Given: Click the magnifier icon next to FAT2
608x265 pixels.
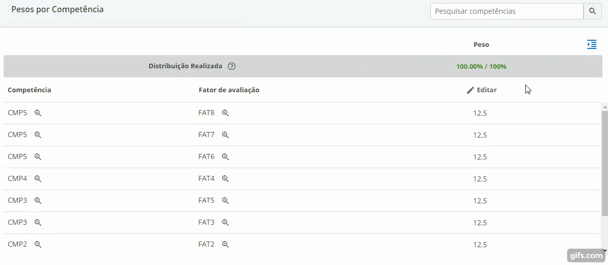Looking at the screenshot, I should pos(225,245).
